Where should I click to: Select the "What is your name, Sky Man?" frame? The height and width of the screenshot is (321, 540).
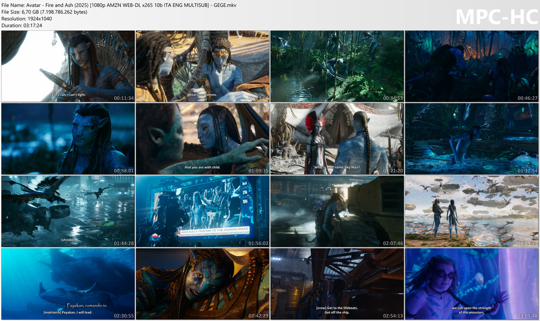pos(337,138)
